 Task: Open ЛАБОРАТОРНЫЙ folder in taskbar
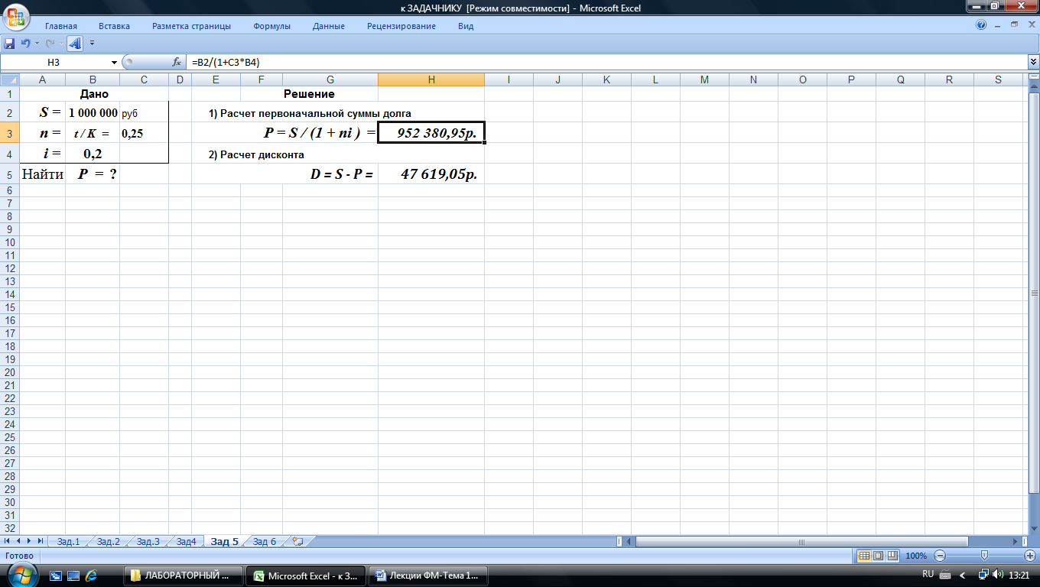pyautogui.click(x=184, y=576)
